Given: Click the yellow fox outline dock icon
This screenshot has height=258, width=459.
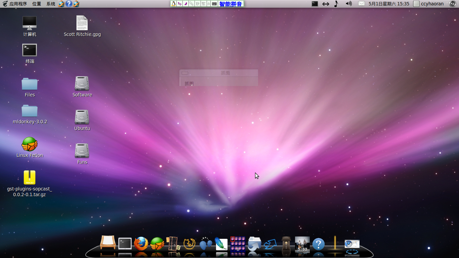Looking at the screenshot, I should coord(190,244).
